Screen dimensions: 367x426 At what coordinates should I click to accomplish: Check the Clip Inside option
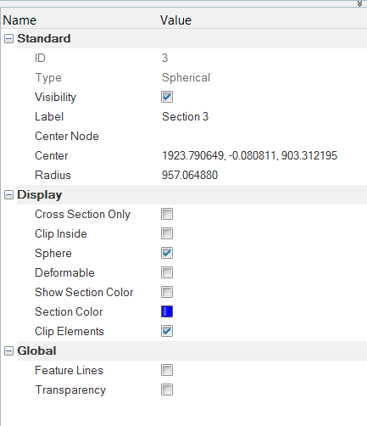point(167,233)
